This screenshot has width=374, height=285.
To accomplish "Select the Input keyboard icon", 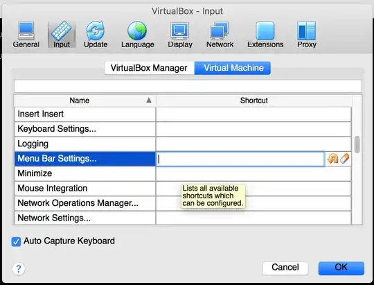I will click(x=62, y=35).
